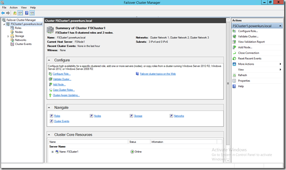
Task: Open the More Actions submenu arrow
Action: tap(280, 64)
